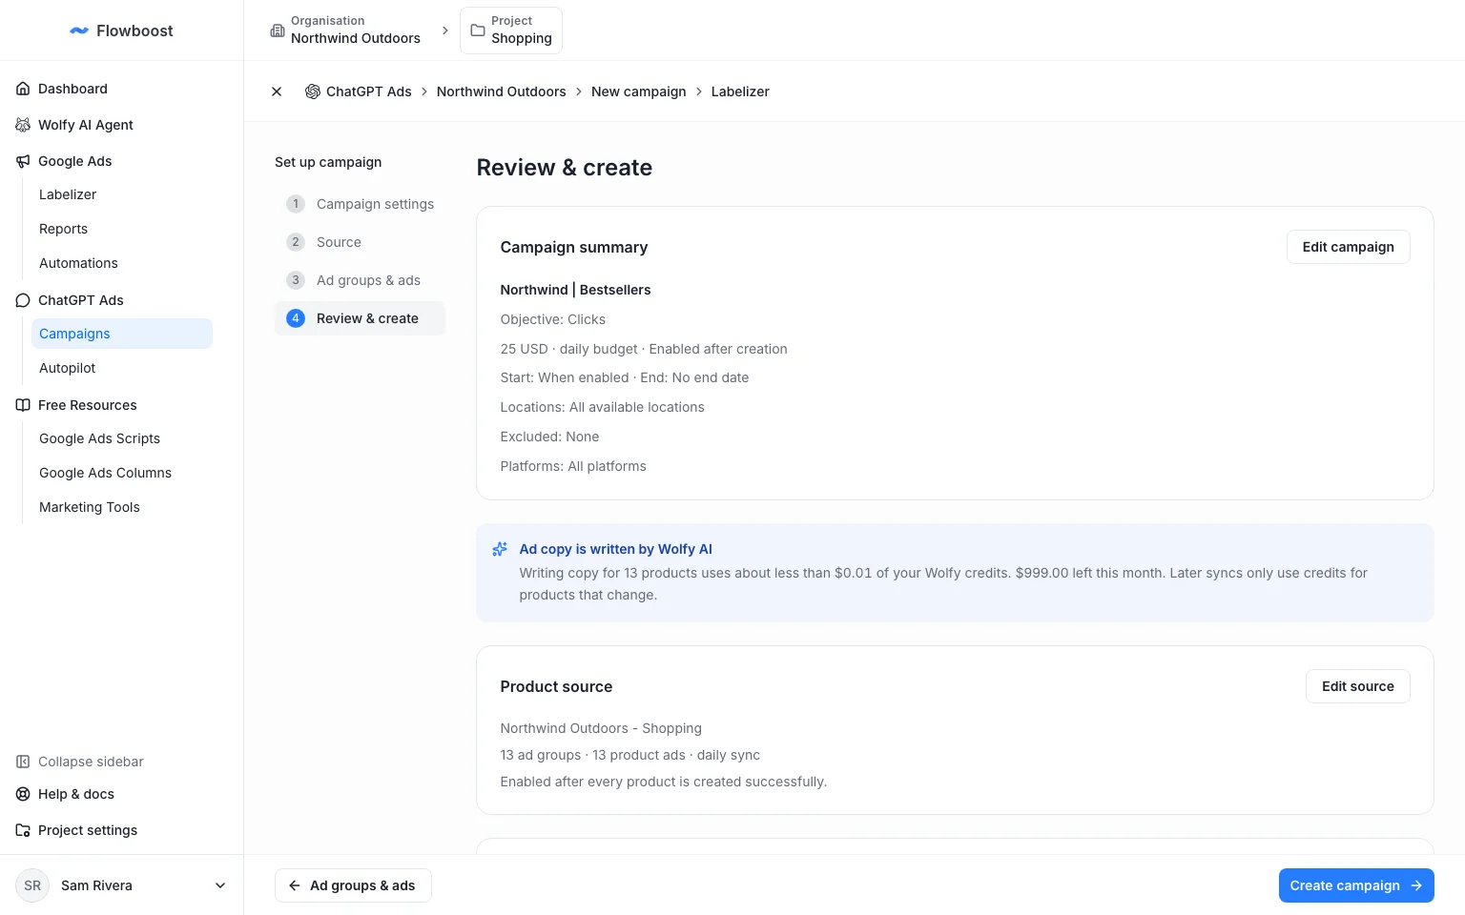Image resolution: width=1465 pixels, height=915 pixels.
Task: Go to Ad groups & ads step 3
Action: (360, 280)
